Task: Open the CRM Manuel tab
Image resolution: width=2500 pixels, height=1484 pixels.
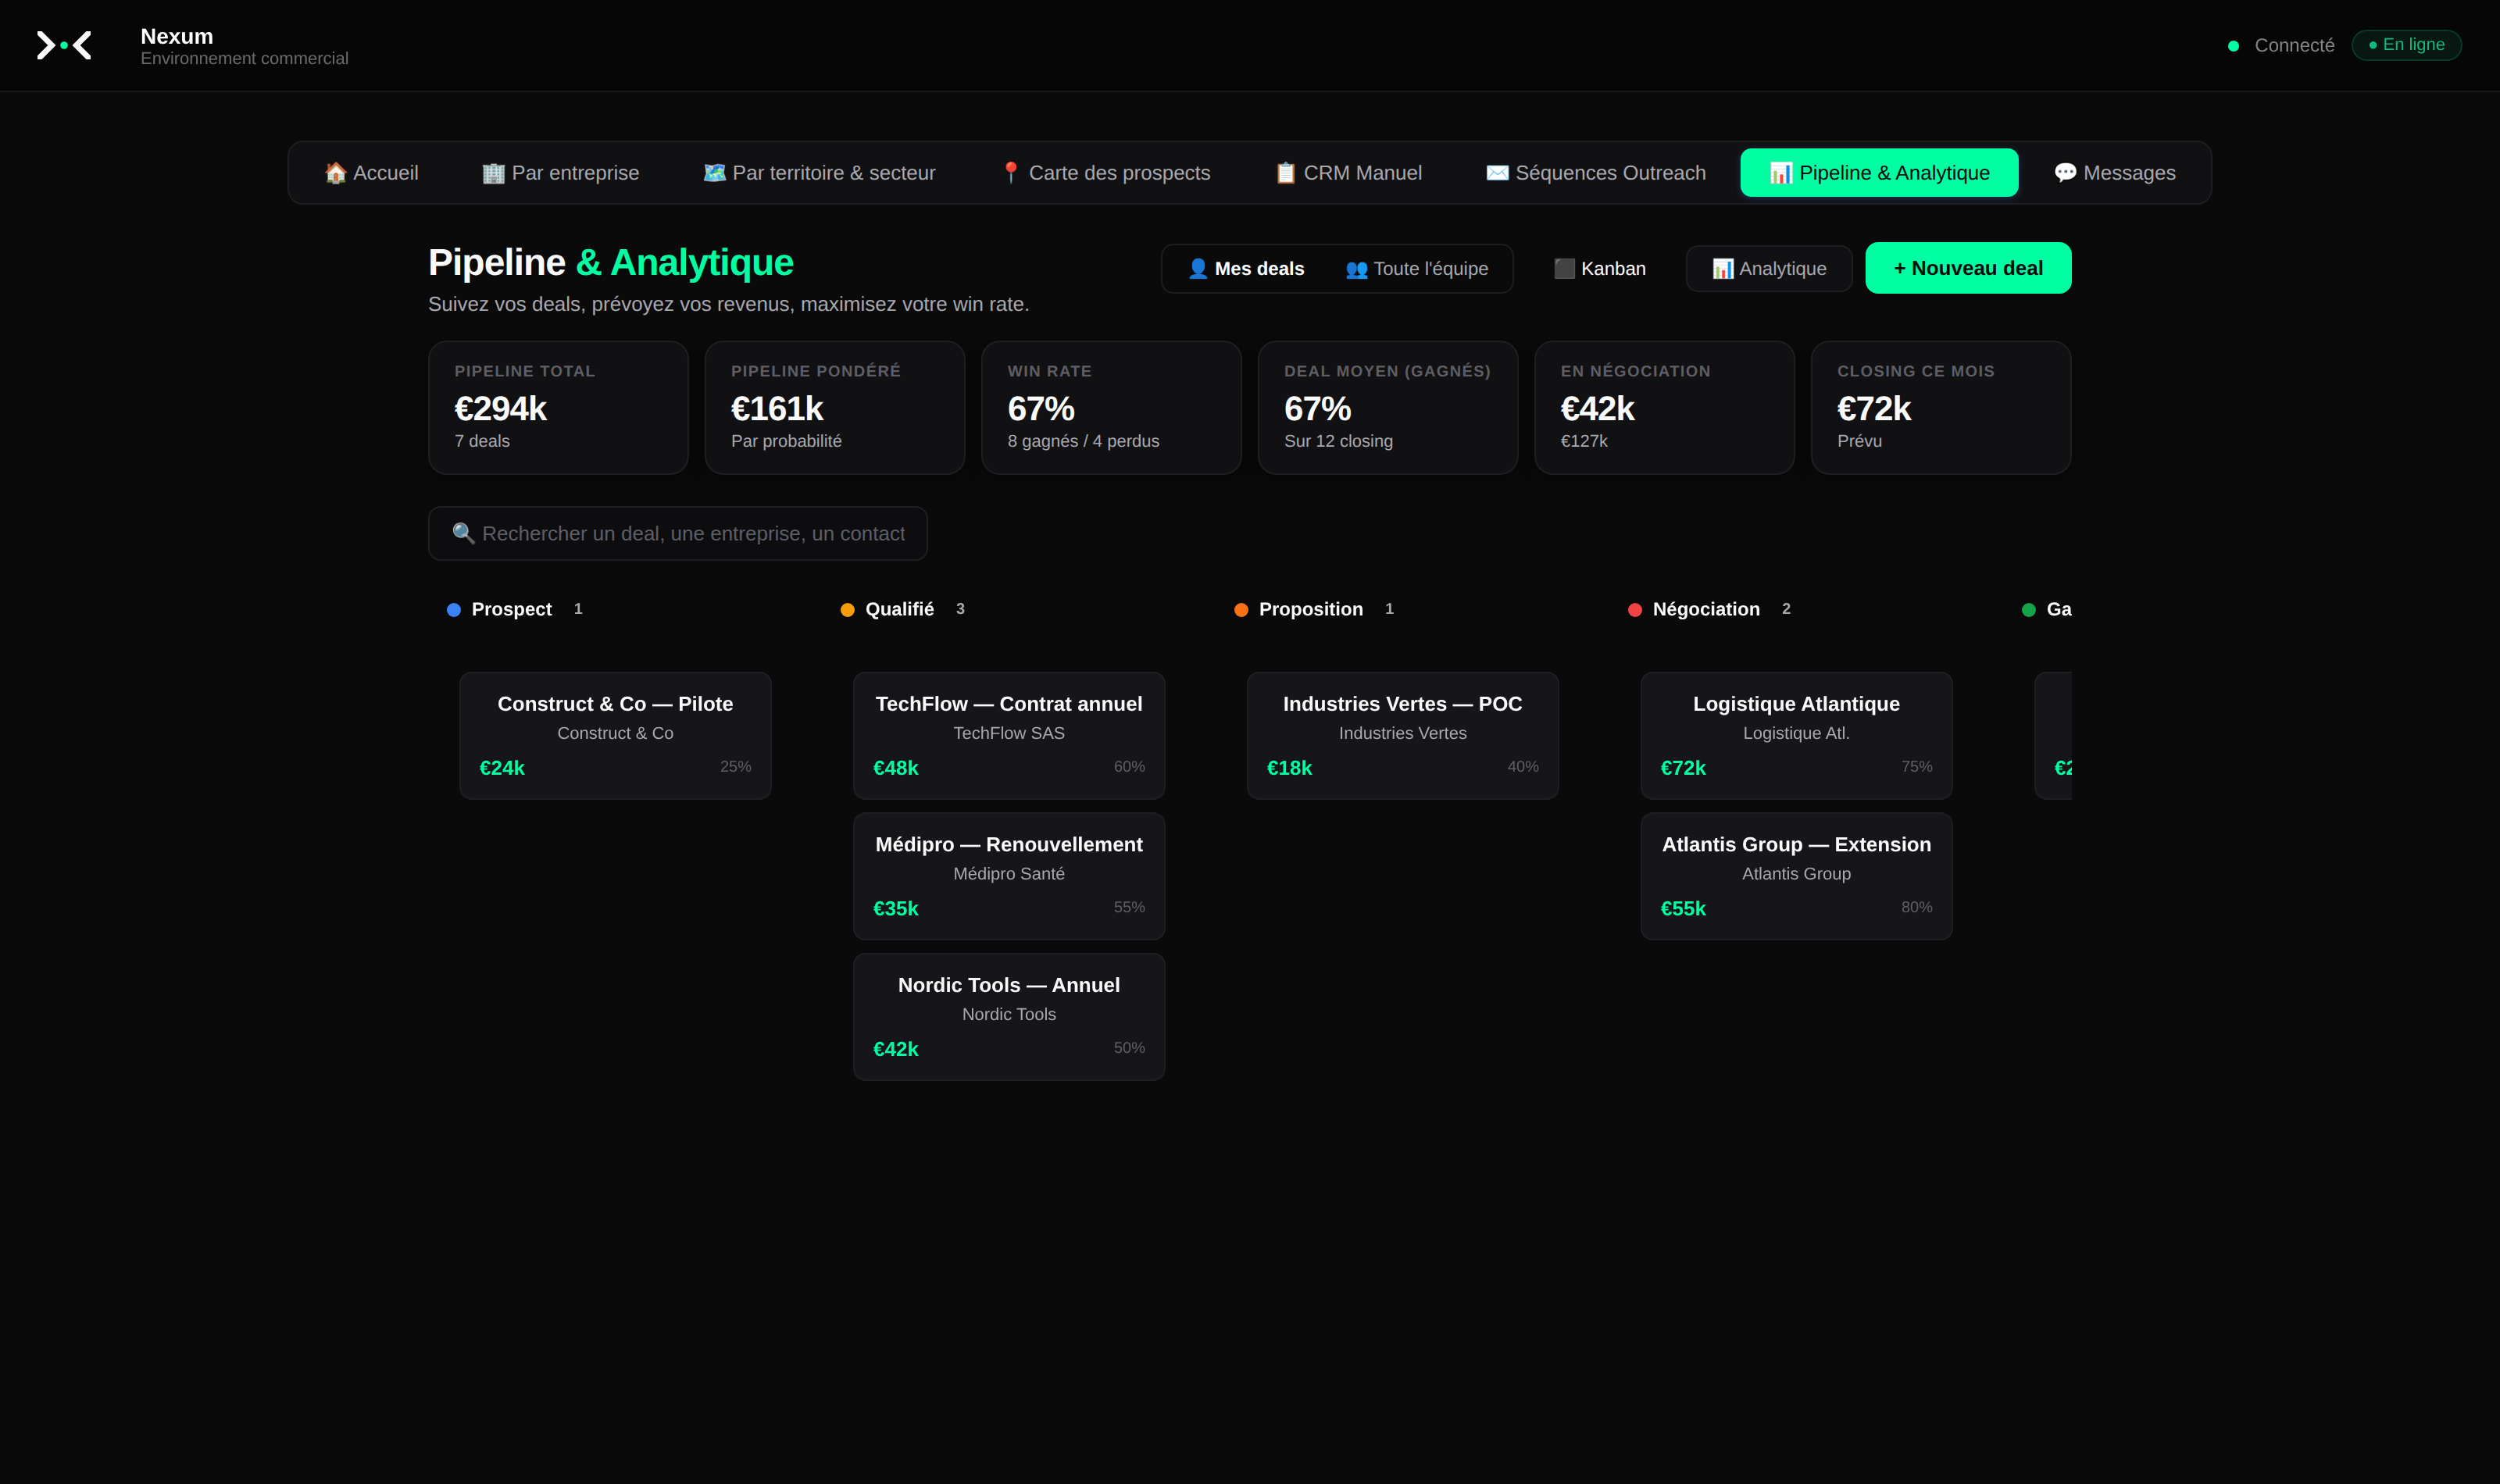Action: [1348, 173]
